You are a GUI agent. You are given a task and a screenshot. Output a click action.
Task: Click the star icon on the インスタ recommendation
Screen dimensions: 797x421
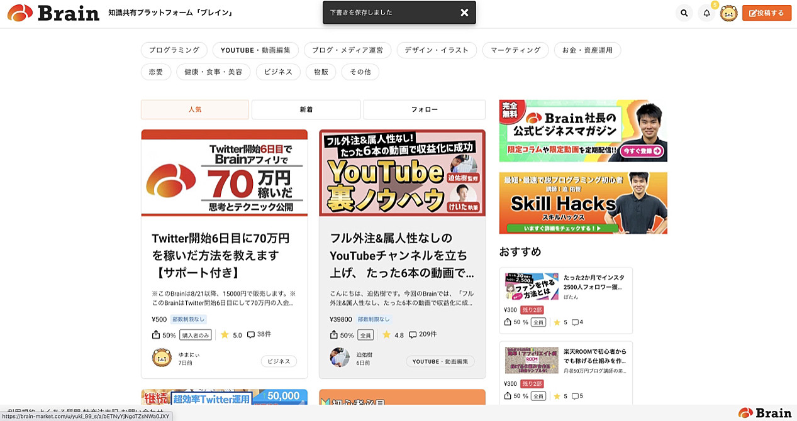click(557, 322)
